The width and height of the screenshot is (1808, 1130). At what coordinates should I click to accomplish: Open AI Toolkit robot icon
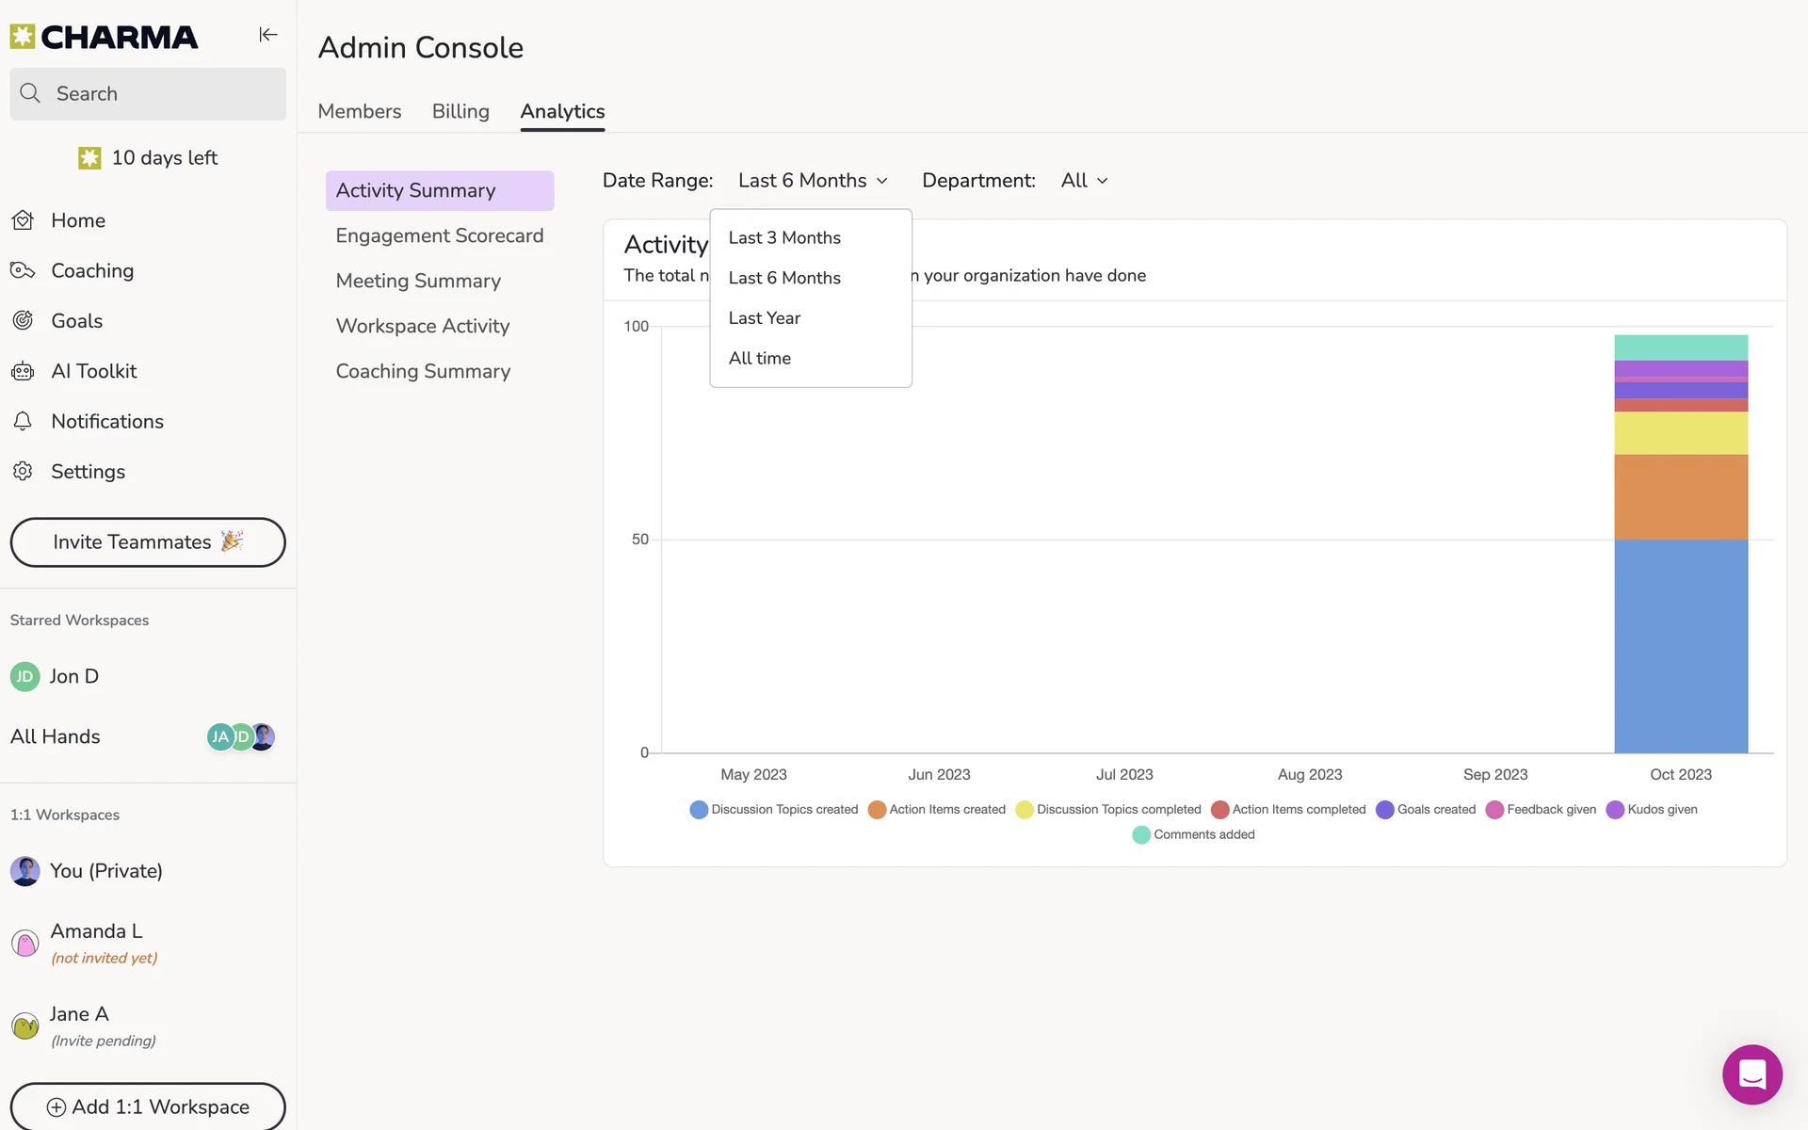pos(24,371)
